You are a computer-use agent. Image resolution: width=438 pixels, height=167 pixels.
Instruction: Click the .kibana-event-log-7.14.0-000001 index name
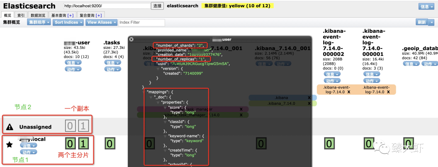(x=374, y=42)
